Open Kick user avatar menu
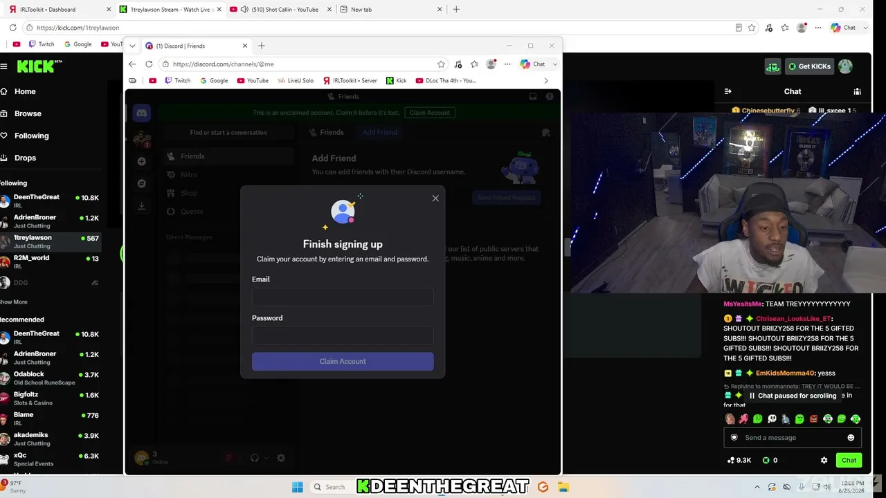 (x=845, y=66)
